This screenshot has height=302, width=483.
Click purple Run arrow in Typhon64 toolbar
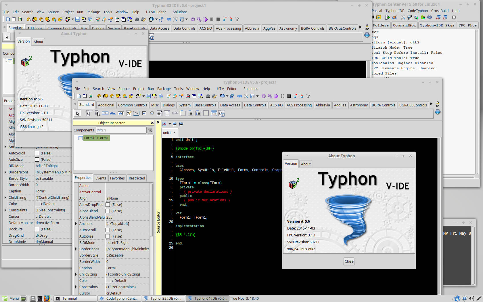pos(276,96)
